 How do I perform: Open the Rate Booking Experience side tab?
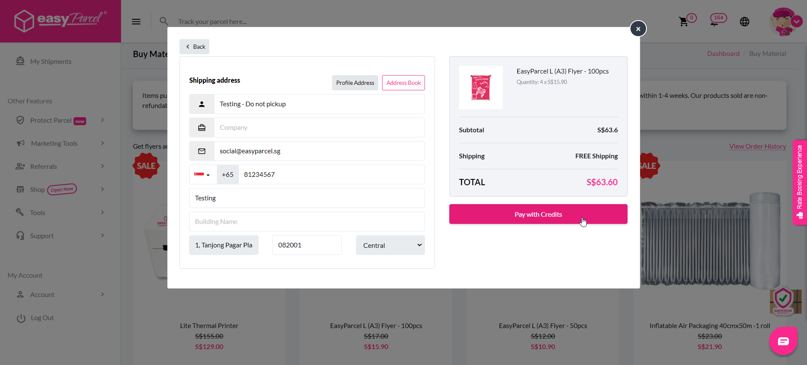pyautogui.click(x=799, y=182)
